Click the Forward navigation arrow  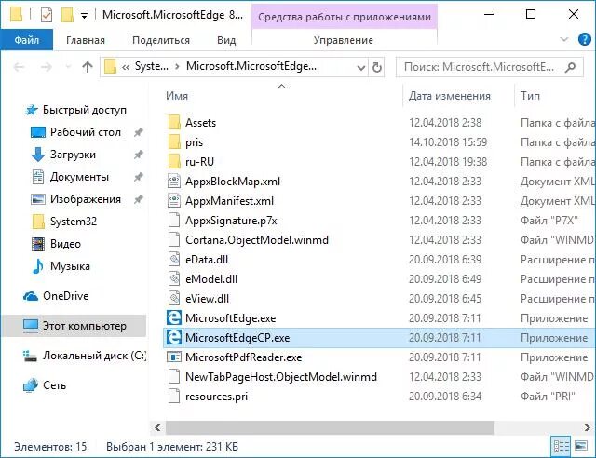tap(47, 67)
